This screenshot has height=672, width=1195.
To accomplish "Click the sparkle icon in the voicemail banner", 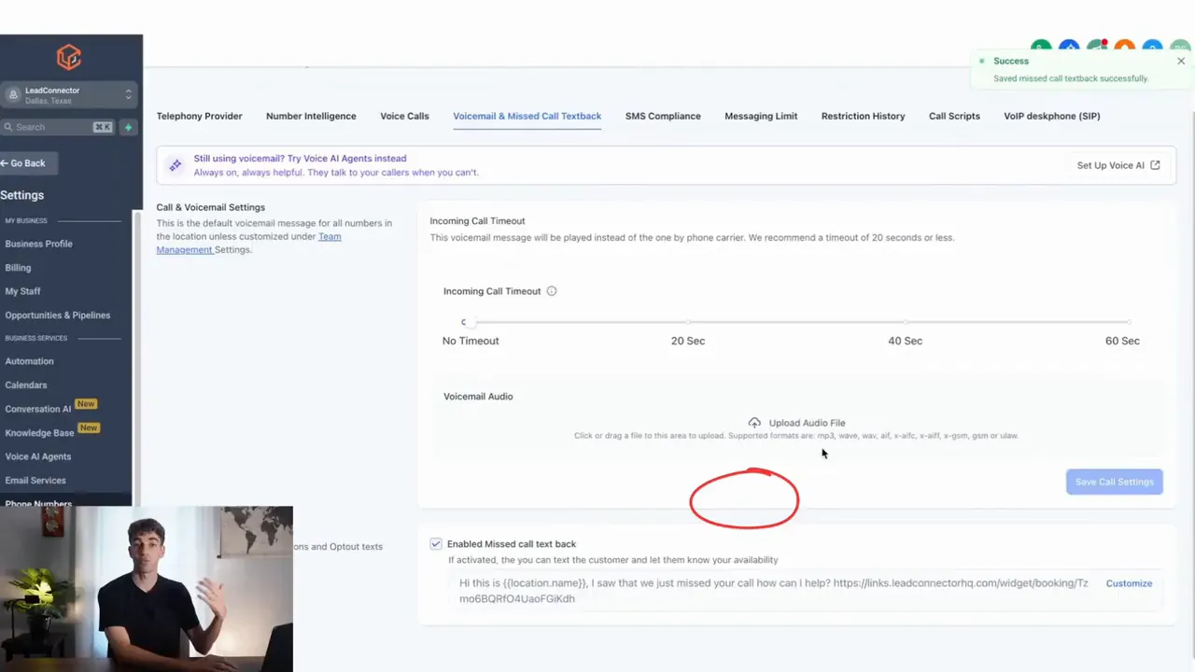I will coord(175,165).
